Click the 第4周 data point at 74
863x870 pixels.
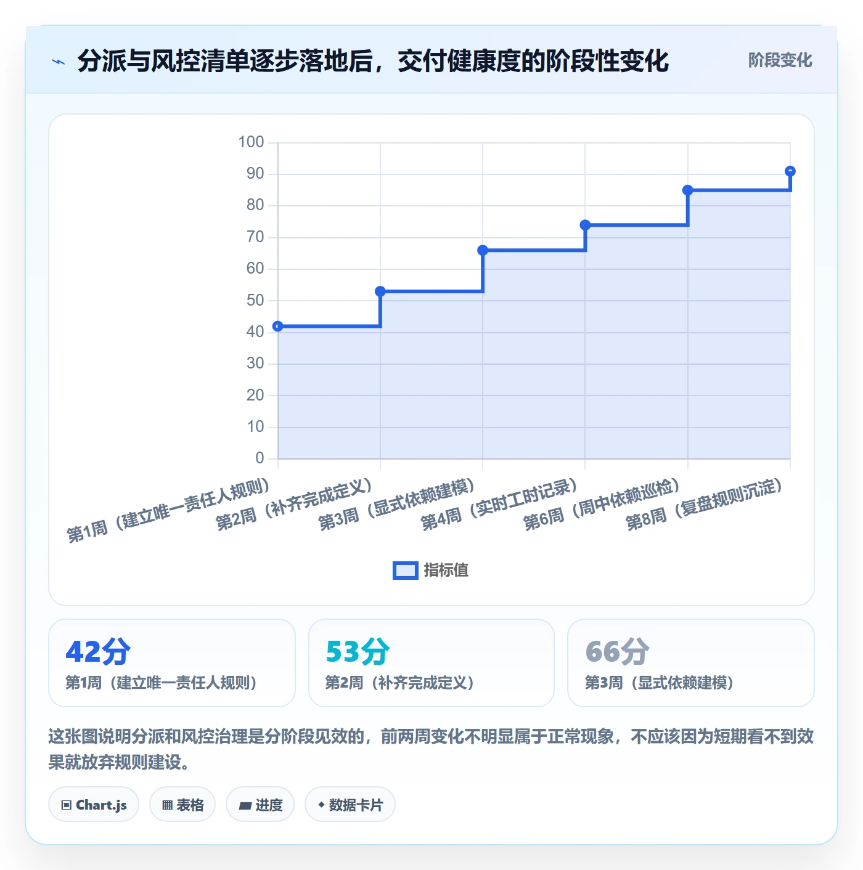(x=585, y=225)
